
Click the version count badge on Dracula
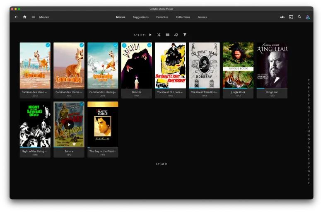(124, 45)
